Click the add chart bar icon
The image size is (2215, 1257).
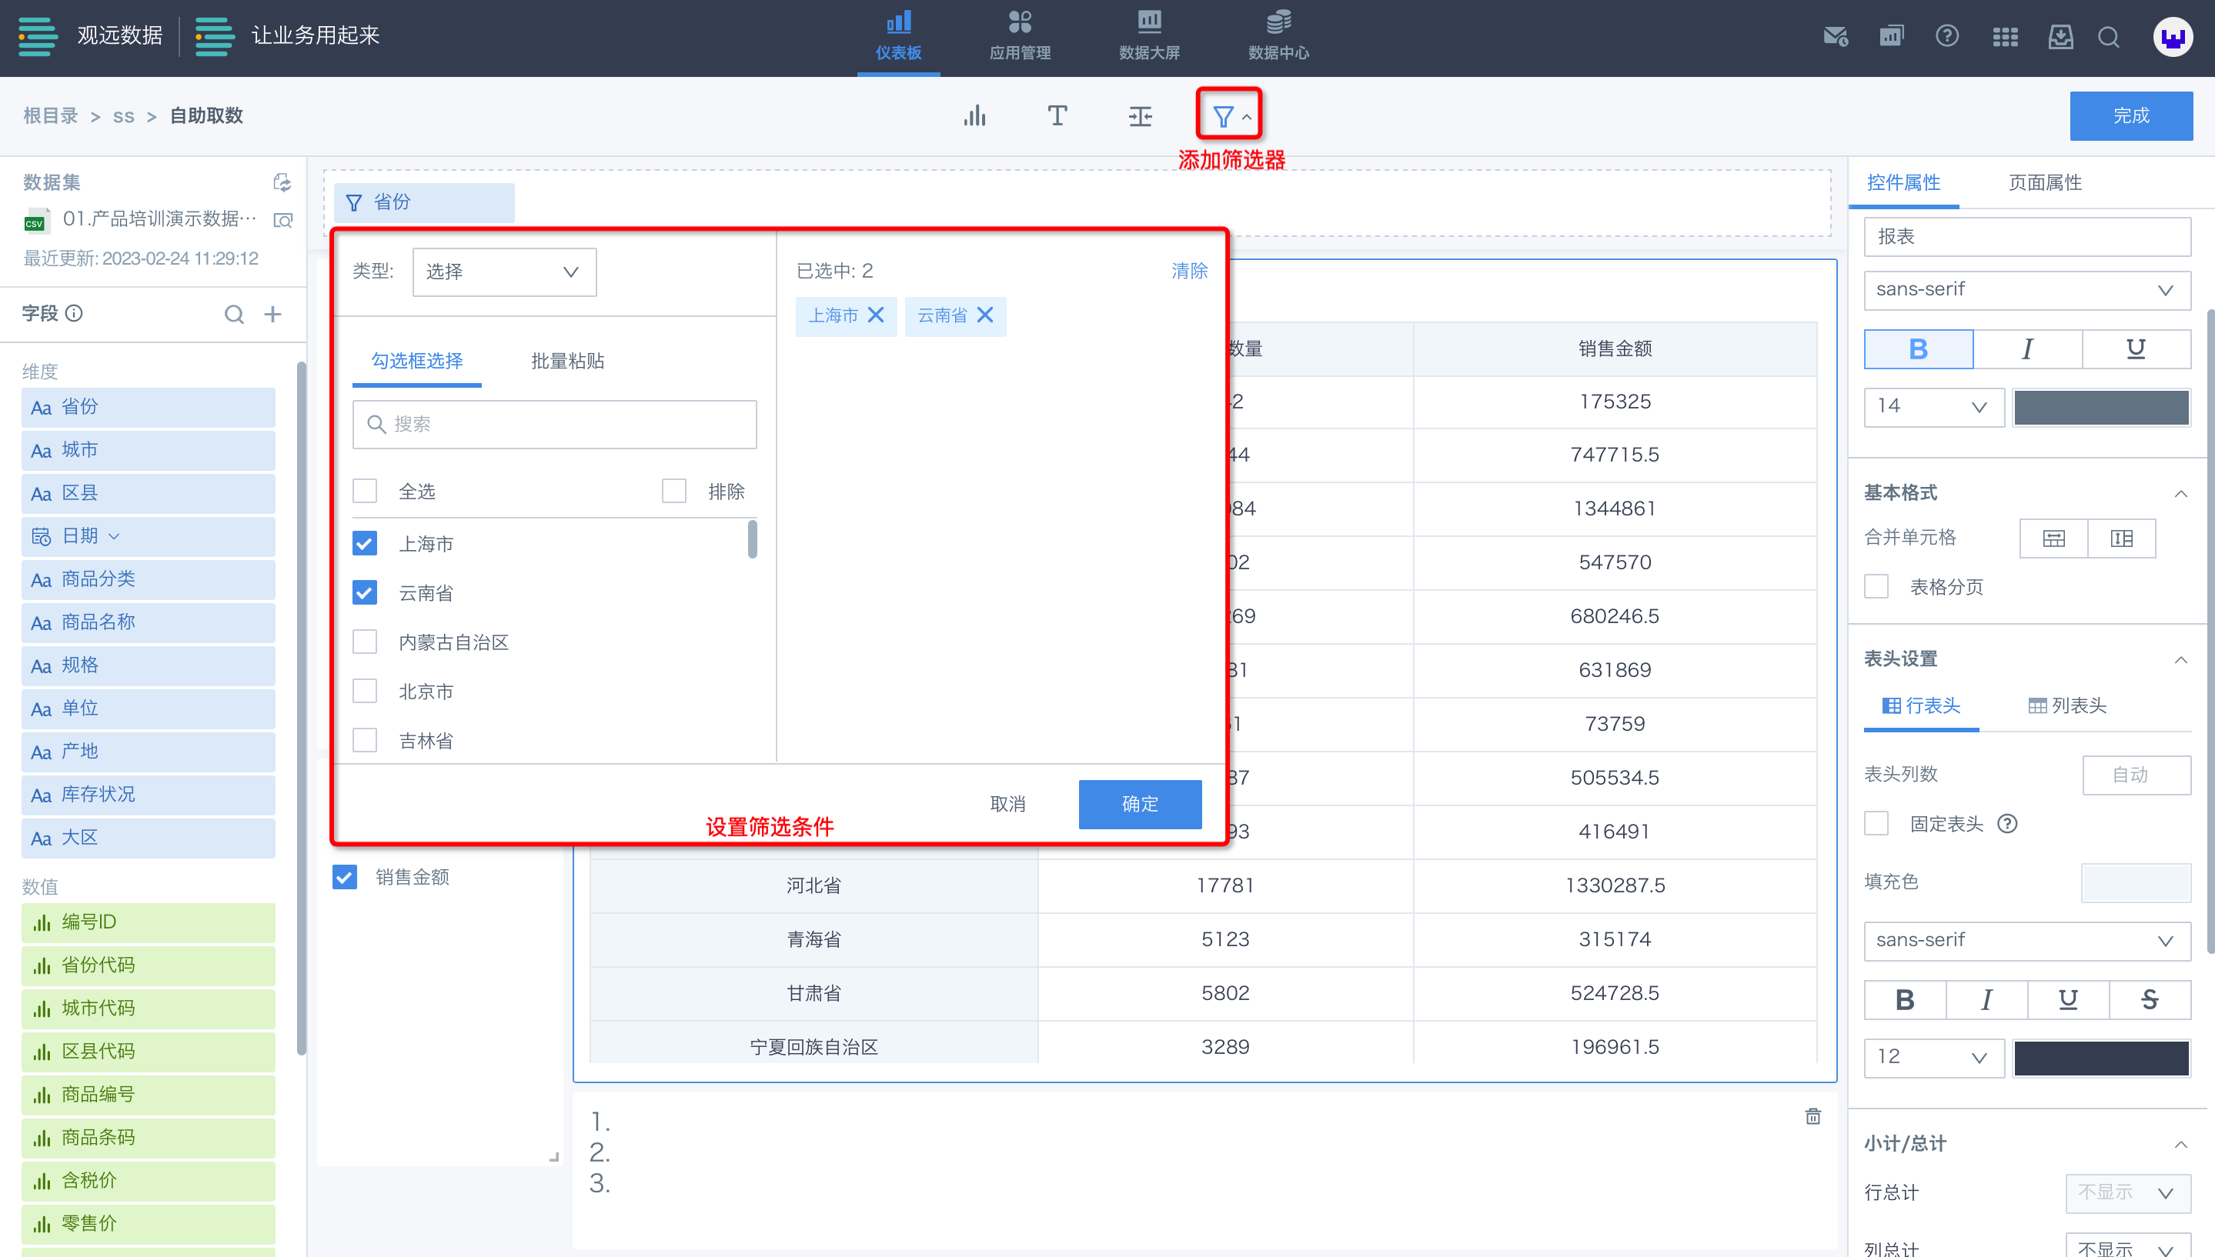tap(974, 115)
